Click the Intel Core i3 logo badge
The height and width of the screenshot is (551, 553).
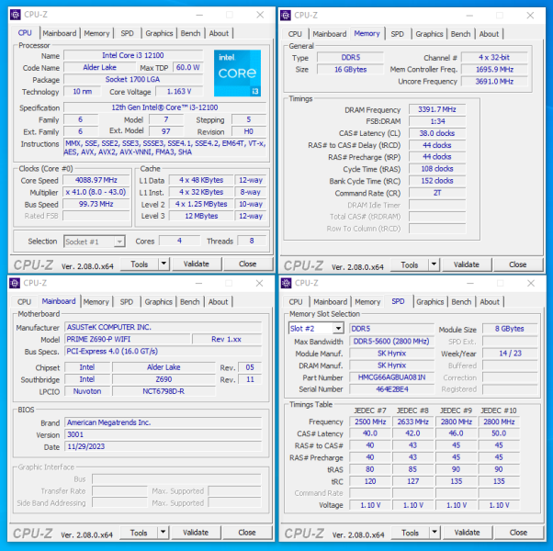click(x=237, y=72)
